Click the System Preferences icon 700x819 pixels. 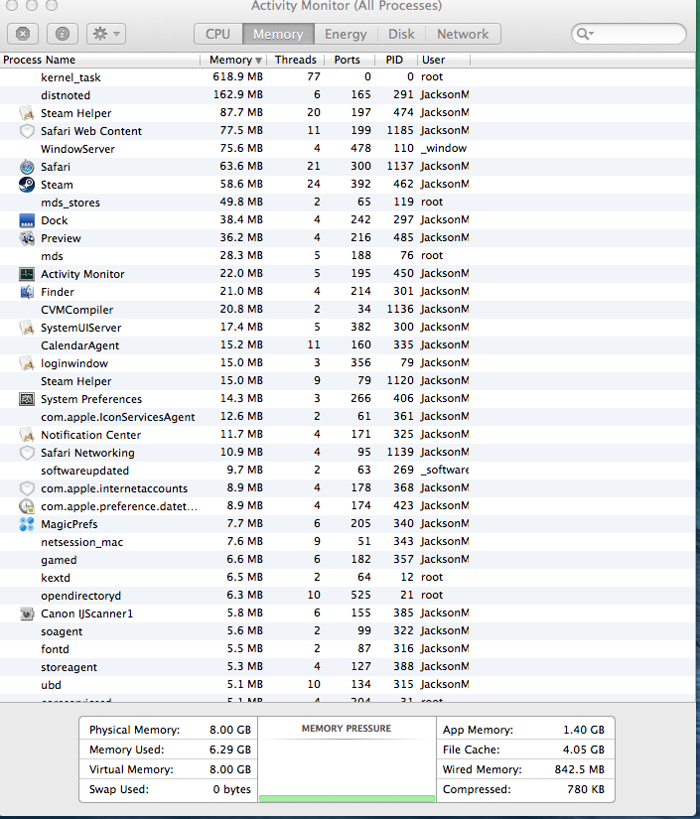click(27, 399)
